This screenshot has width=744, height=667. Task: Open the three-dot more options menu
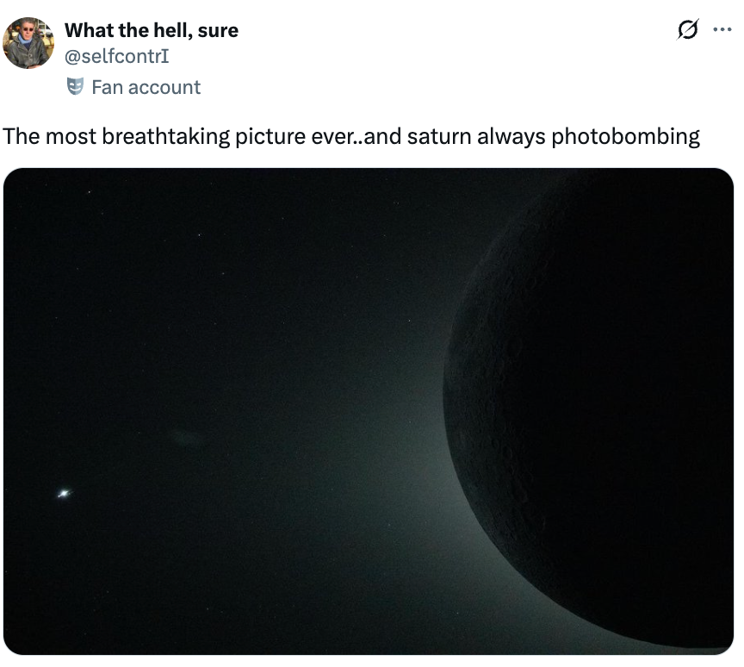pos(723,29)
